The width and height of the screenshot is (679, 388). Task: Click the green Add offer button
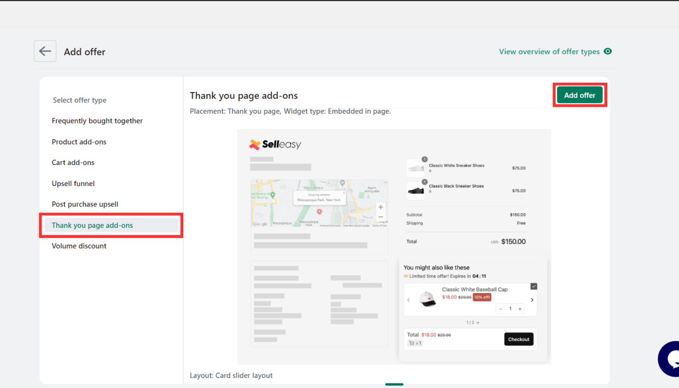[580, 95]
